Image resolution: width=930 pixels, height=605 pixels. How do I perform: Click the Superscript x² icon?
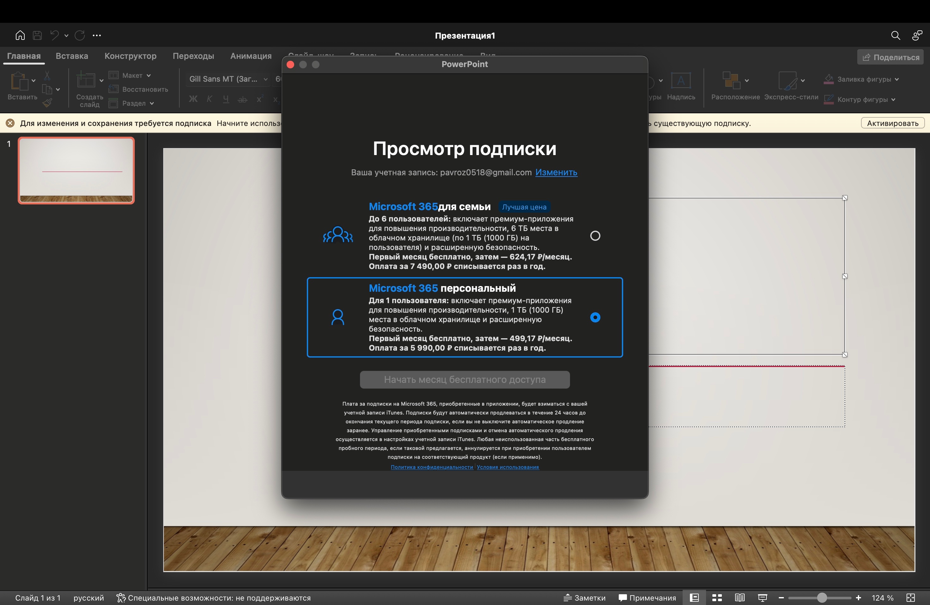pyautogui.click(x=259, y=99)
